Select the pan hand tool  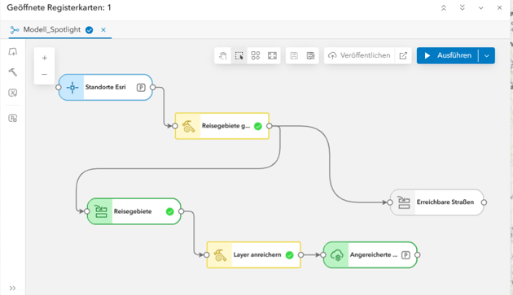tap(223, 55)
